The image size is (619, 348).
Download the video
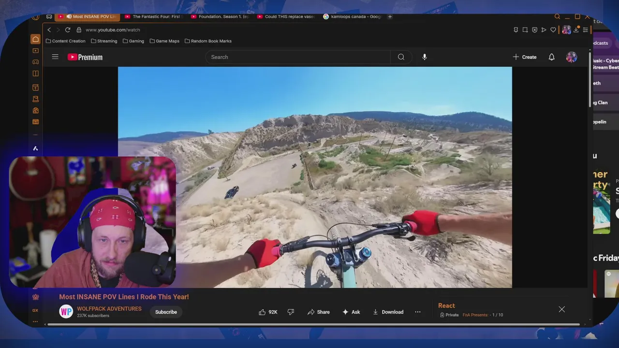(388, 312)
